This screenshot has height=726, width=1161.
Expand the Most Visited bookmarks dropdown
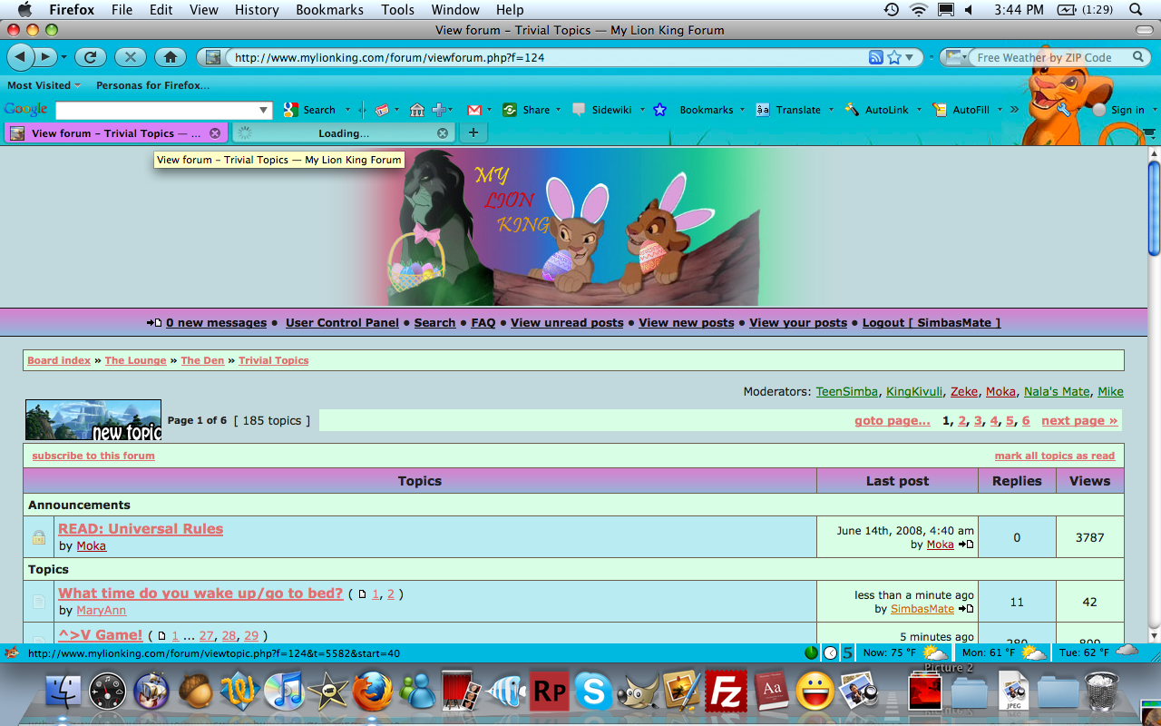point(44,85)
